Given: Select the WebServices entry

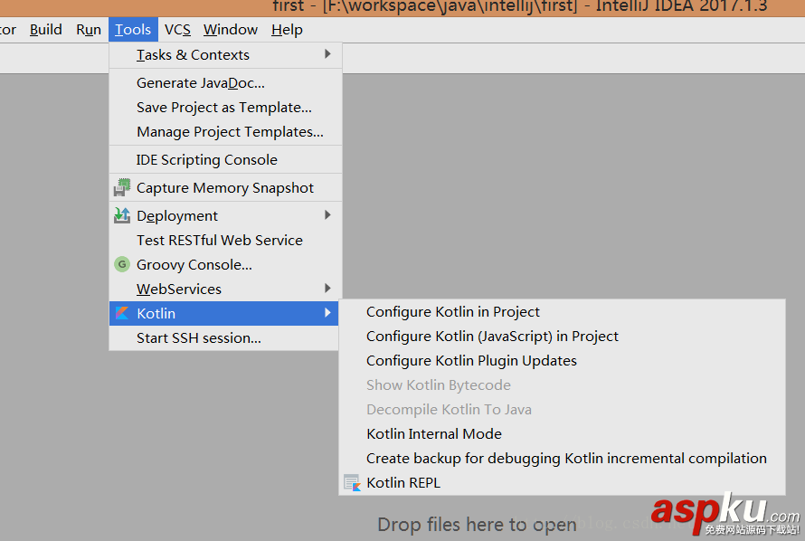Looking at the screenshot, I should pyautogui.click(x=225, y=289).
